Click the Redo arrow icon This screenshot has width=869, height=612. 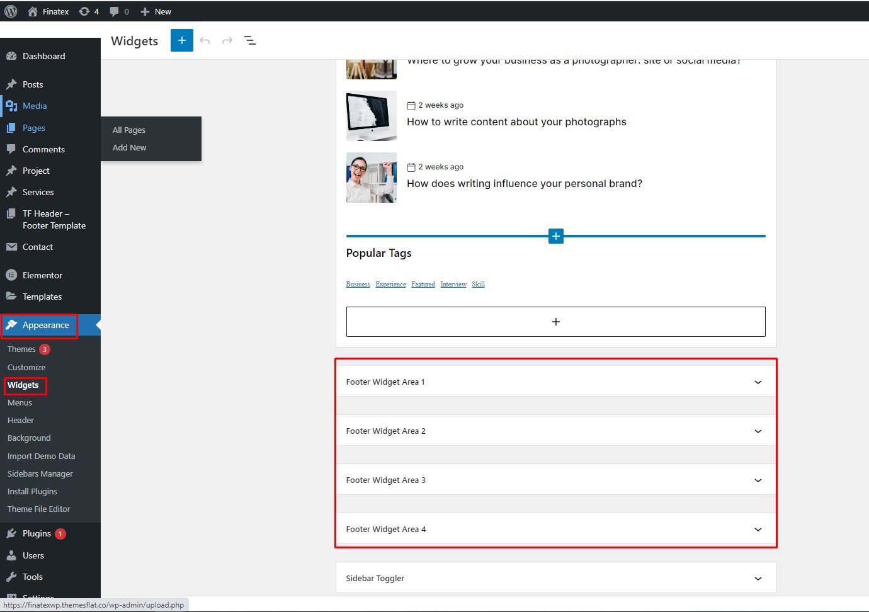pyautogui.click(x=227, y=40)
